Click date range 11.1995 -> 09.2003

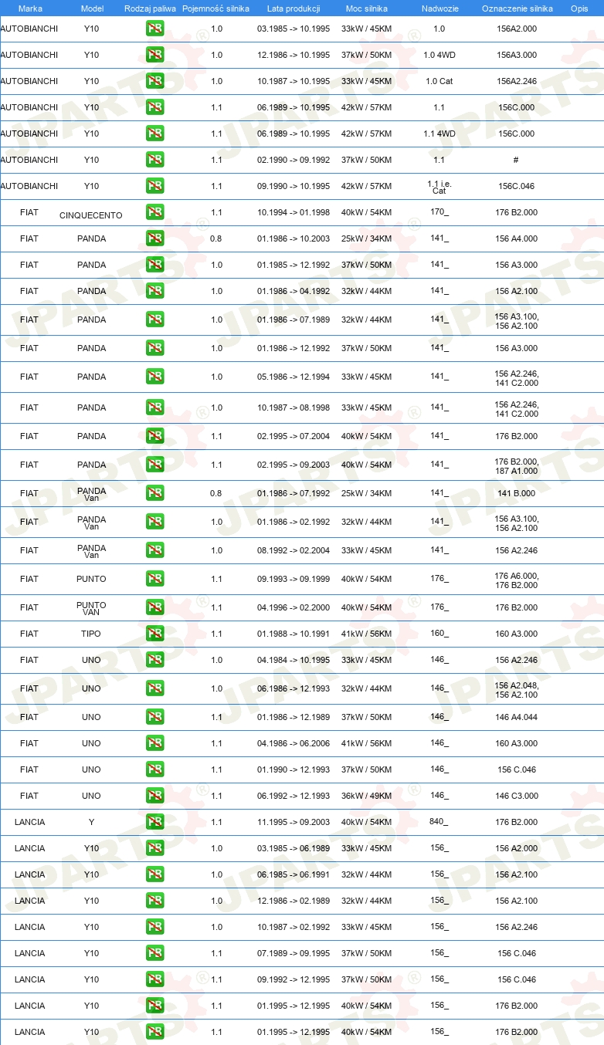[x=294, y=823]
